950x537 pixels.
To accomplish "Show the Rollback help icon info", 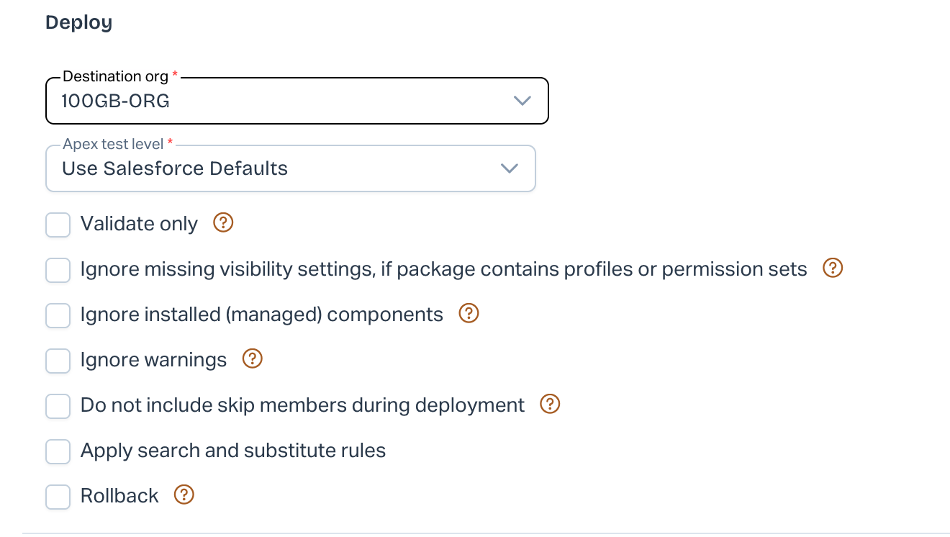I will click(x=185, y=495).
